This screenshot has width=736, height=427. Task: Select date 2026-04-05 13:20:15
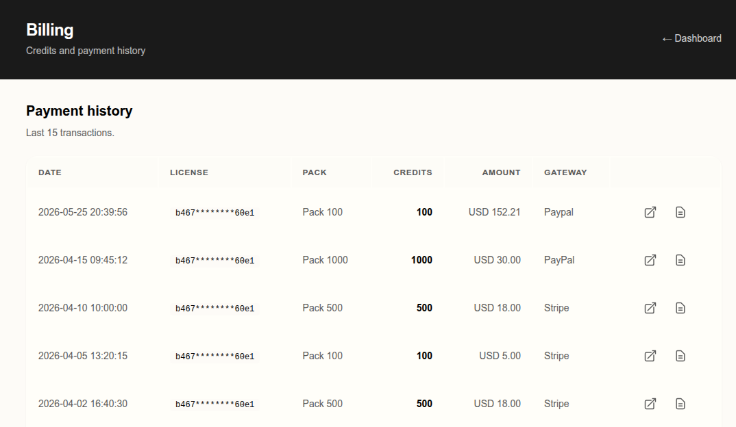pyautogui.click(x=83, y=356)
